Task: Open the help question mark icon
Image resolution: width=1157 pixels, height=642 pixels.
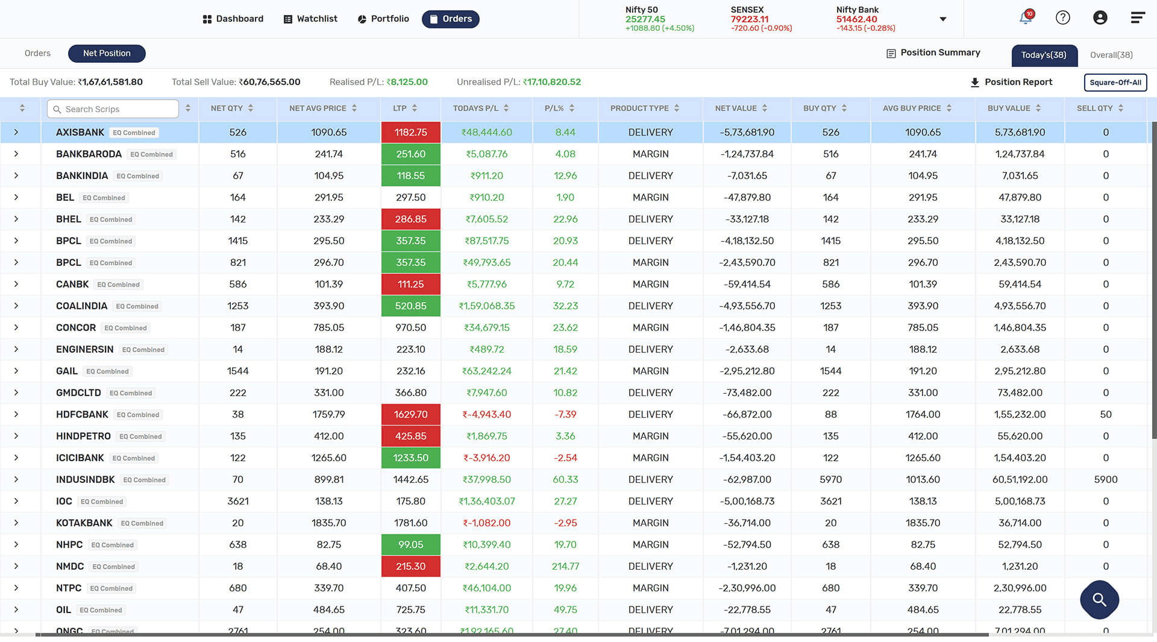Action: tap(1063, 17)
